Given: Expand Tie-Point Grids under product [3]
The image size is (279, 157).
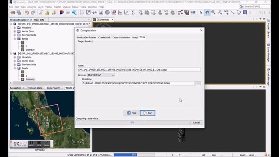Looking at the screenshot, I should pos(15,35).
